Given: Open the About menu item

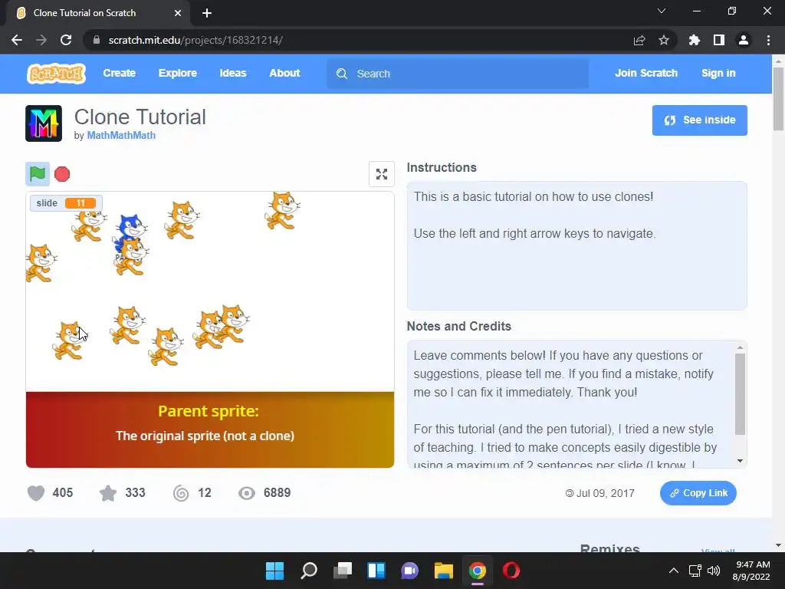Looking at the screenshot, I should tap(284, 73).
